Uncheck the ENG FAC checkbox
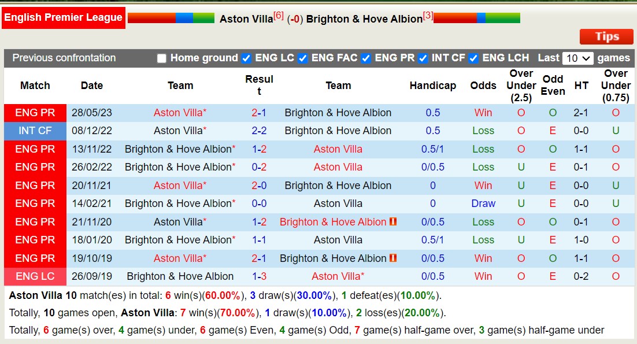The image size is (637, 344). tap(303, 58)
